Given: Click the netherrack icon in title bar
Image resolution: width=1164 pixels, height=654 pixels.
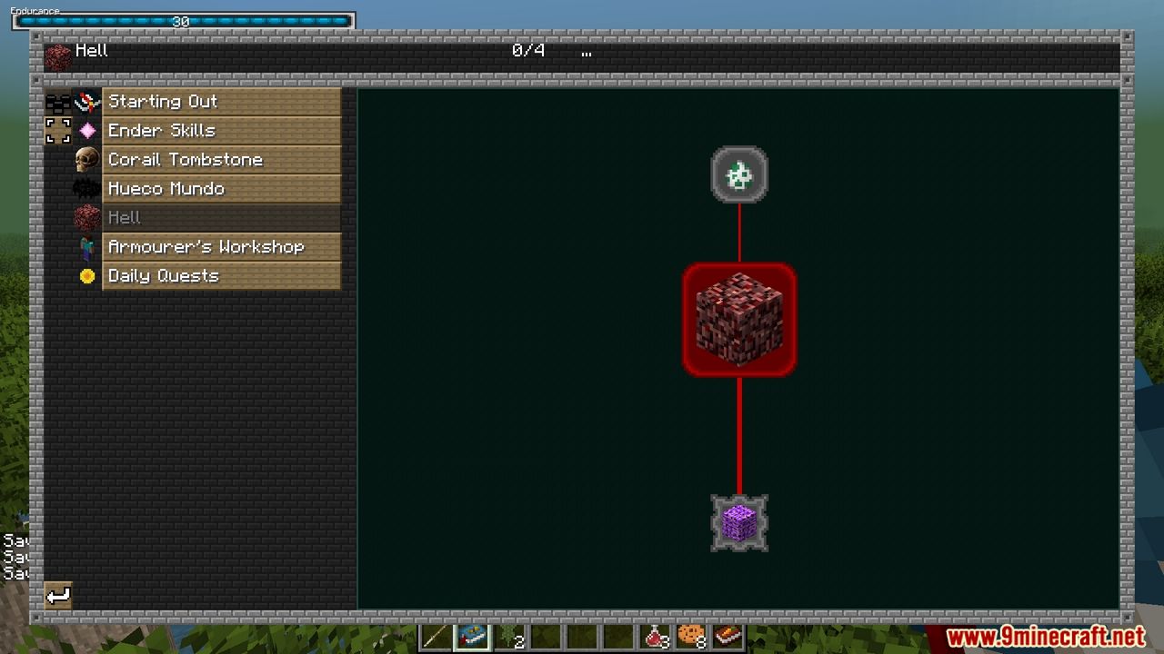Looking at the screenshot, I should click(x=58, y=56).
